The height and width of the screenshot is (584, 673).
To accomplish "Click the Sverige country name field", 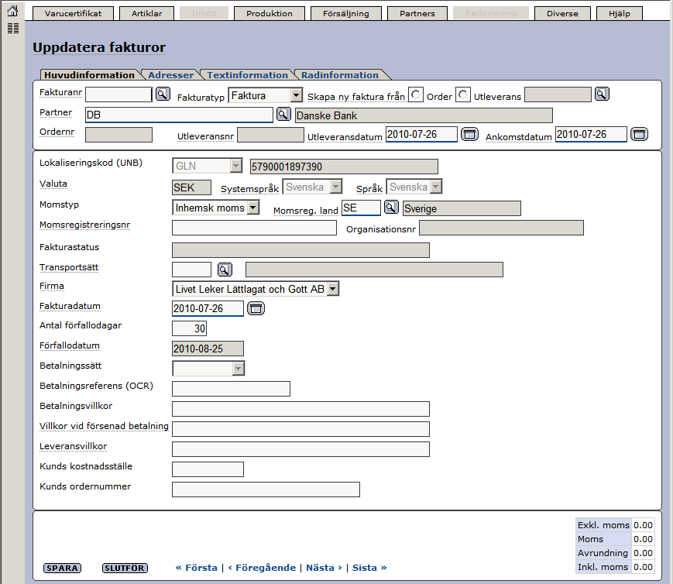I will point(462,208).
